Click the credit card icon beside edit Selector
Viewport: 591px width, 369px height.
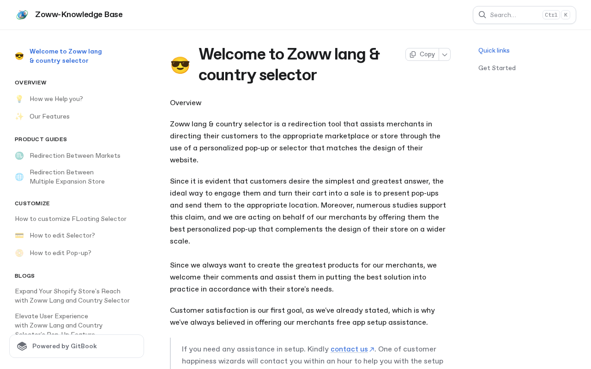(x=19, y=236)
